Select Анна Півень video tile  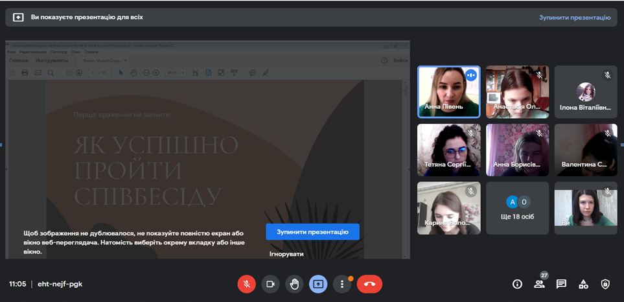pyautogui.click(x=449, y=92)
